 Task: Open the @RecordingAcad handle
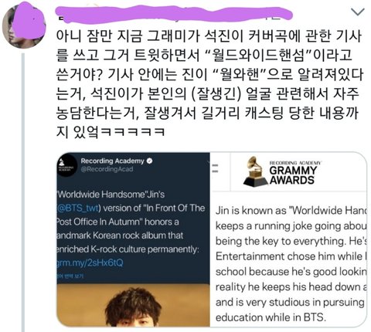pyautogui.click(x=107, y=169)
